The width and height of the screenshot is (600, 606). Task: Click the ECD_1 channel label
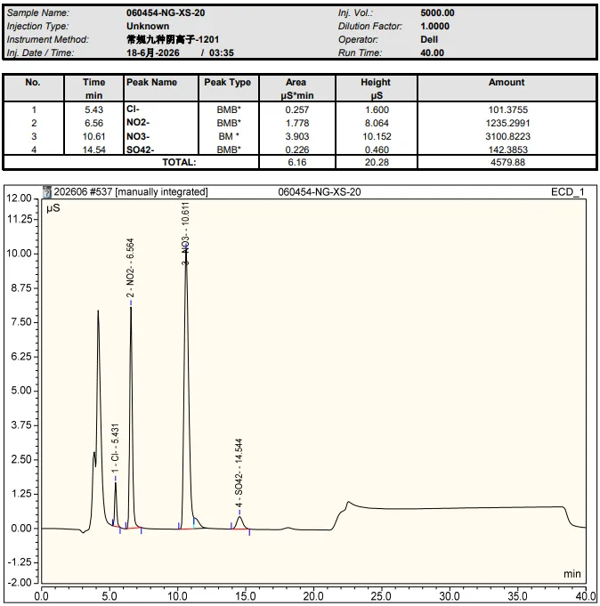click(568, 192)
